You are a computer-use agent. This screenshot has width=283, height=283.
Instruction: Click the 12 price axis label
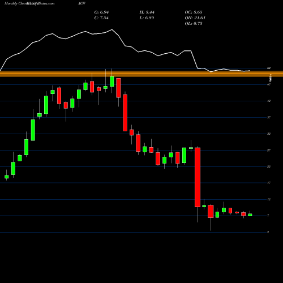point(269,199)
